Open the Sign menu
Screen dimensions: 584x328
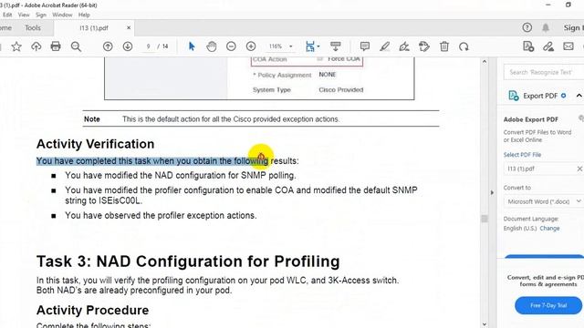click(x=41, y=15)
